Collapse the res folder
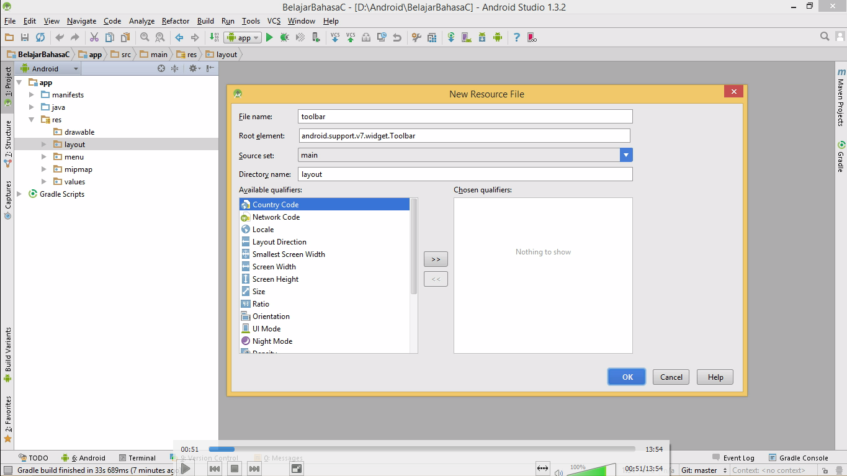 click(x=32, y=119)
